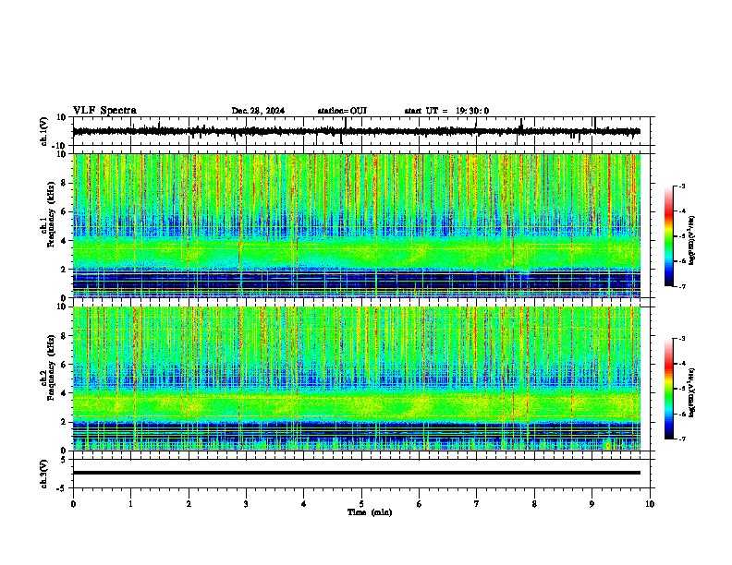Click the time axis tick label '0'
This screenshot has width=732, height=565.
click(73, 504)
